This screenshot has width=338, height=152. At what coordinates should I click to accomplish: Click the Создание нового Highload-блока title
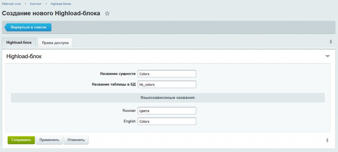(51, 13)
